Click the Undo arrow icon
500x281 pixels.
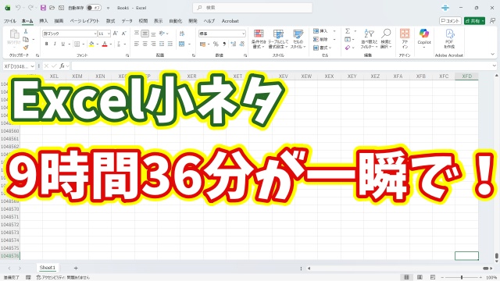tap(18, 8)
